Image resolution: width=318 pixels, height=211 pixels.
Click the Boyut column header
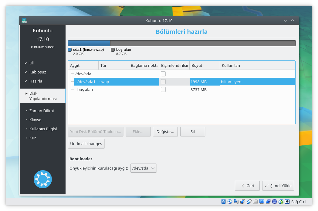click(x=205, y=66)
